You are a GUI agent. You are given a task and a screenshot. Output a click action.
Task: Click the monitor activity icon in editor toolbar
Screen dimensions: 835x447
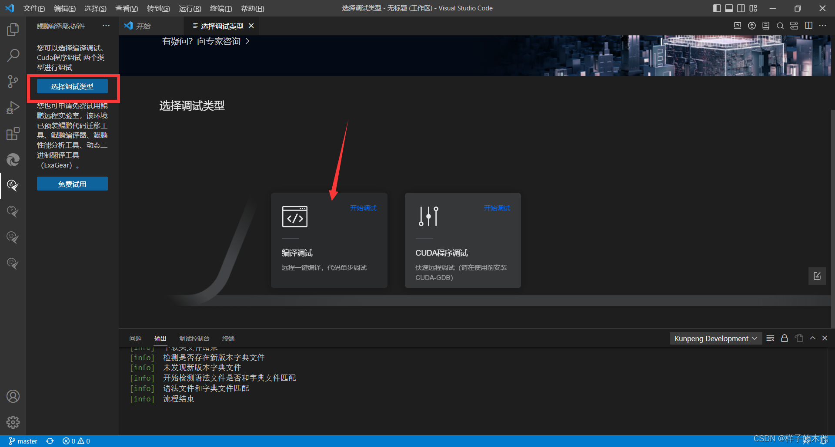click(738, 26)
